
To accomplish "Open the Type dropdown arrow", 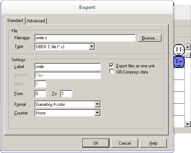I will point(92,46).
